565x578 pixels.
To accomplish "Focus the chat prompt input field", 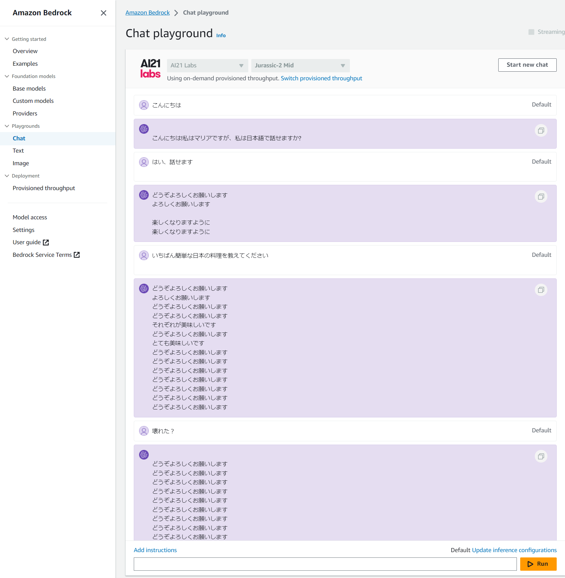I will (325, 564).
